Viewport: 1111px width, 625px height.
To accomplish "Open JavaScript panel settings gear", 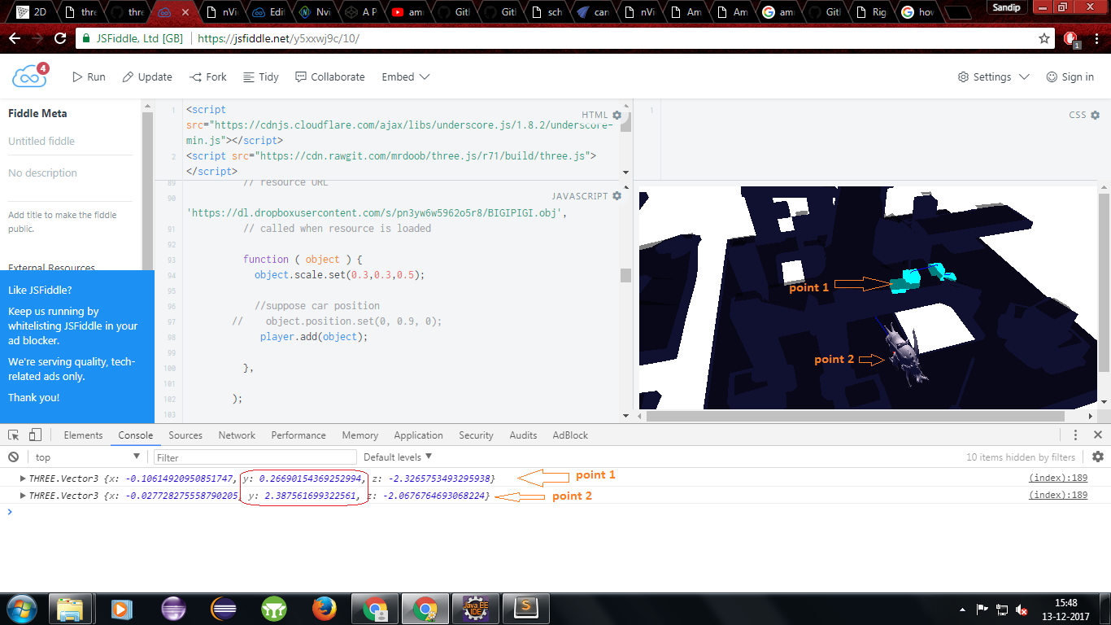I will pos(617,196).
